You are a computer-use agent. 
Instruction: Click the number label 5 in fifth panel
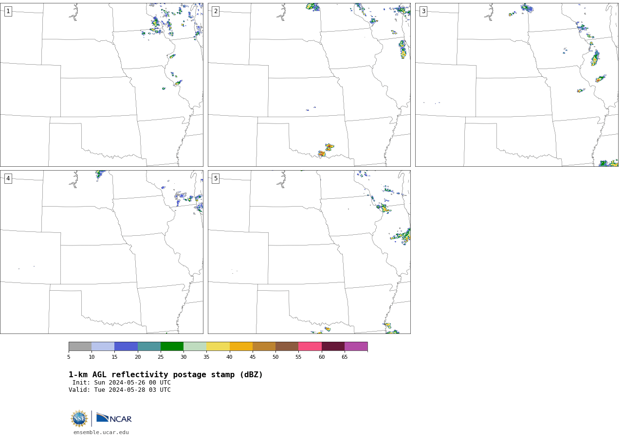(x=216, y=178)
